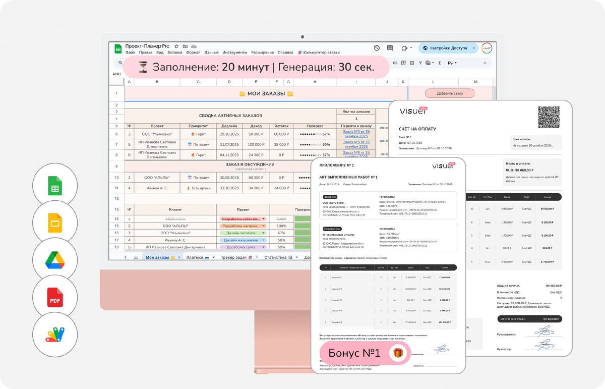Click the Настройки Доступа share button

coord(444,48)
